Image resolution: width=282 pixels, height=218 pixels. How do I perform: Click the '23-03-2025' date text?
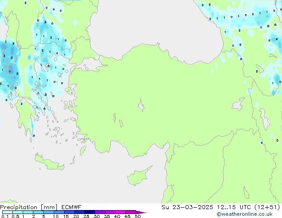[193, 207]
